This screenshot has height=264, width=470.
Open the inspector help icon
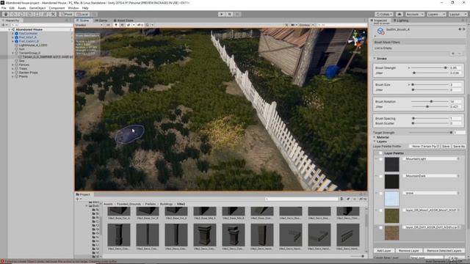[460, 29]
